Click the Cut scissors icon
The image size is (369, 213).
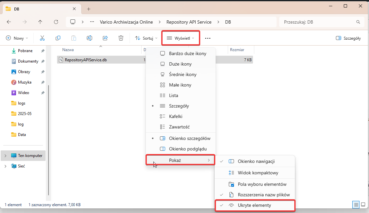(x=42, y=38)
